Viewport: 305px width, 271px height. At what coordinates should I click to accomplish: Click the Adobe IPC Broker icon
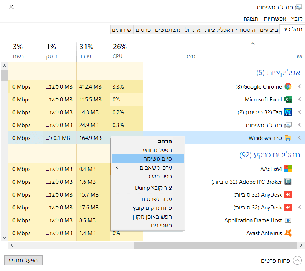pyautogui.click(x=288, y=182)
